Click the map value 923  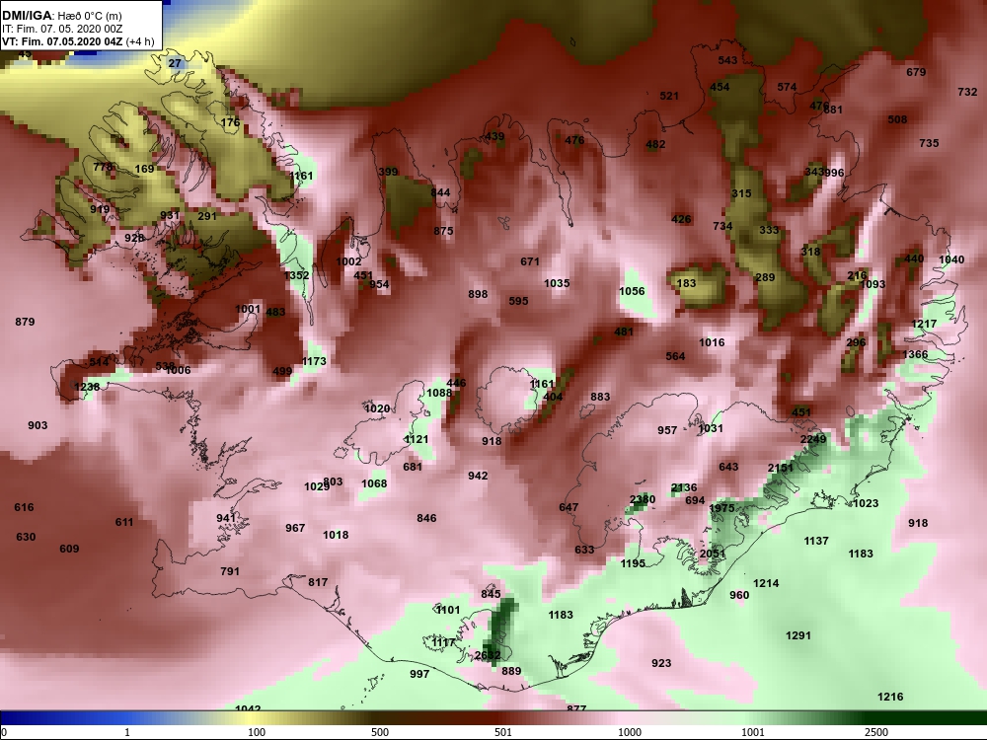click(661, 663)
